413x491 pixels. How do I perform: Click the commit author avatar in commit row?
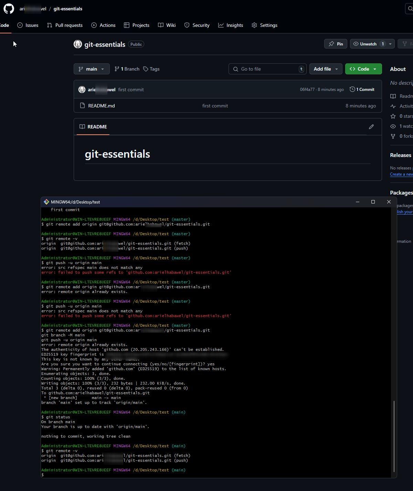(x=82, y=90)
